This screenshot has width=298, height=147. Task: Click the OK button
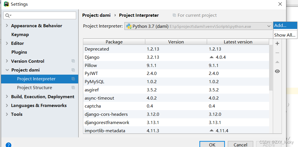212,144
